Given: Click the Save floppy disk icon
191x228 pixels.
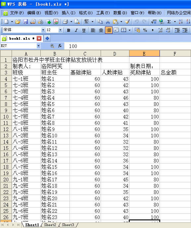Looking at the screenshot, I should 25,22.
